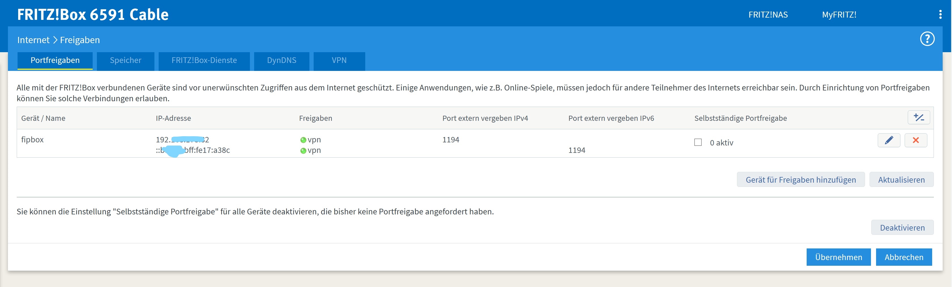The height and width of the screenshot is (287, 952).
Task: Click the Übernehmen button to apply changes
Action: click(838, 257)
